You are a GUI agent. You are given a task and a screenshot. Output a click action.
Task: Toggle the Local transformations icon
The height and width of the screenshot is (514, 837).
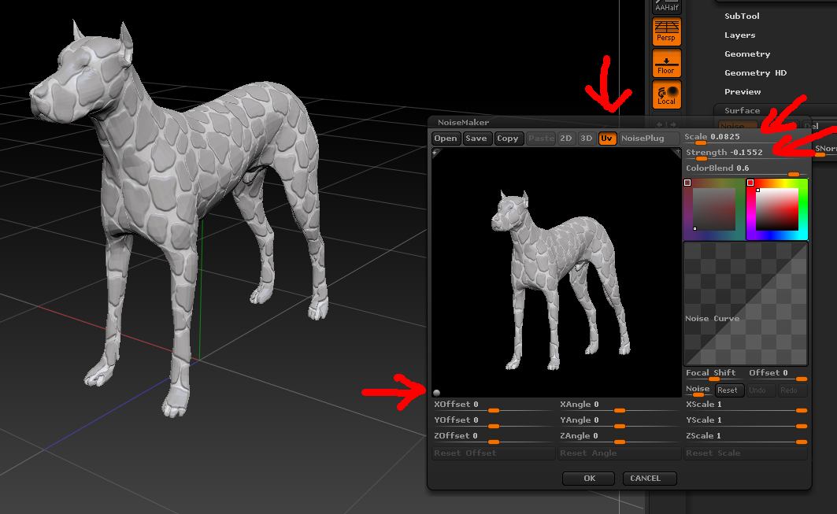point(666,94)
